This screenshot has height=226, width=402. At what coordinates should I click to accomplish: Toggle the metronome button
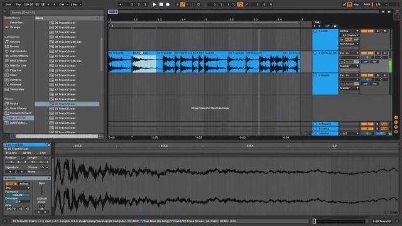coord(62,4)
